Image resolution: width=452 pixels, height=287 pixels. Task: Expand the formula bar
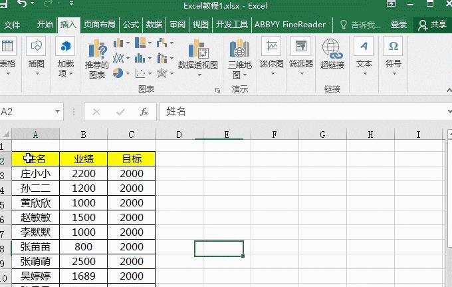click(449, 111)
